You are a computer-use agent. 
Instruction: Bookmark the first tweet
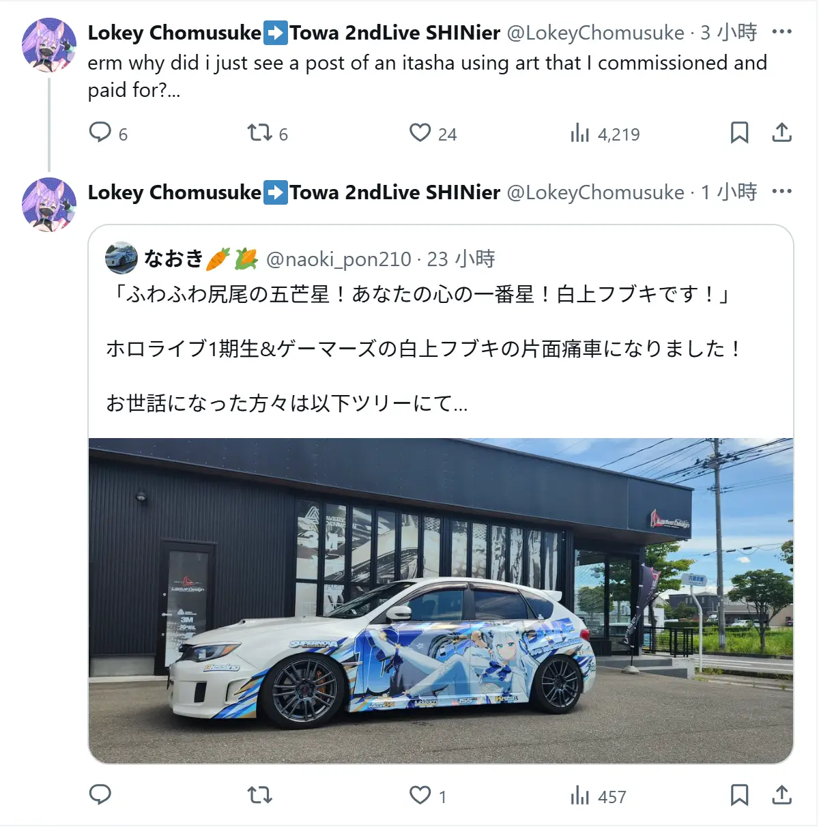739,132
